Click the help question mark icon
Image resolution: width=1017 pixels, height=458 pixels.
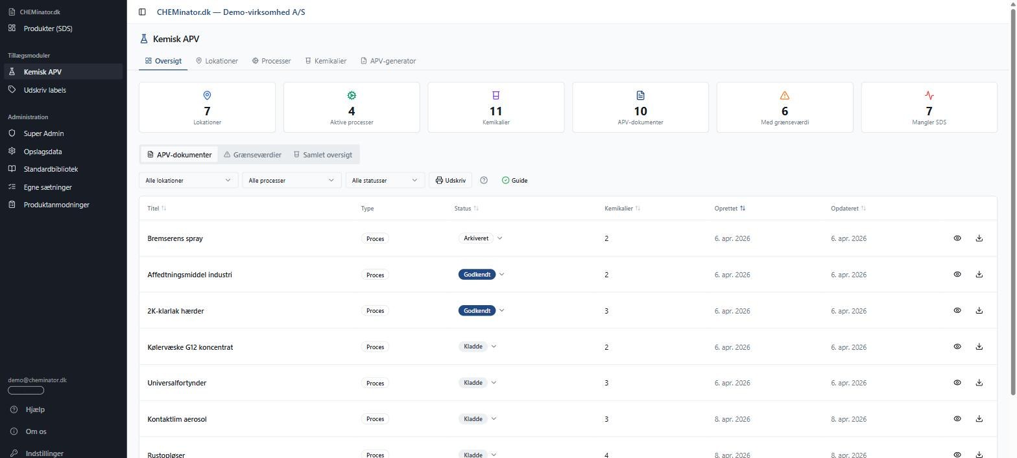tap(484, 180)
